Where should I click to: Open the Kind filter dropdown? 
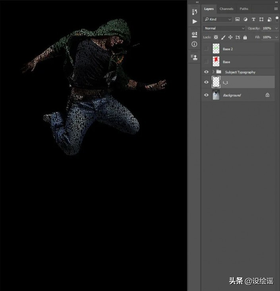click(218, 19)
